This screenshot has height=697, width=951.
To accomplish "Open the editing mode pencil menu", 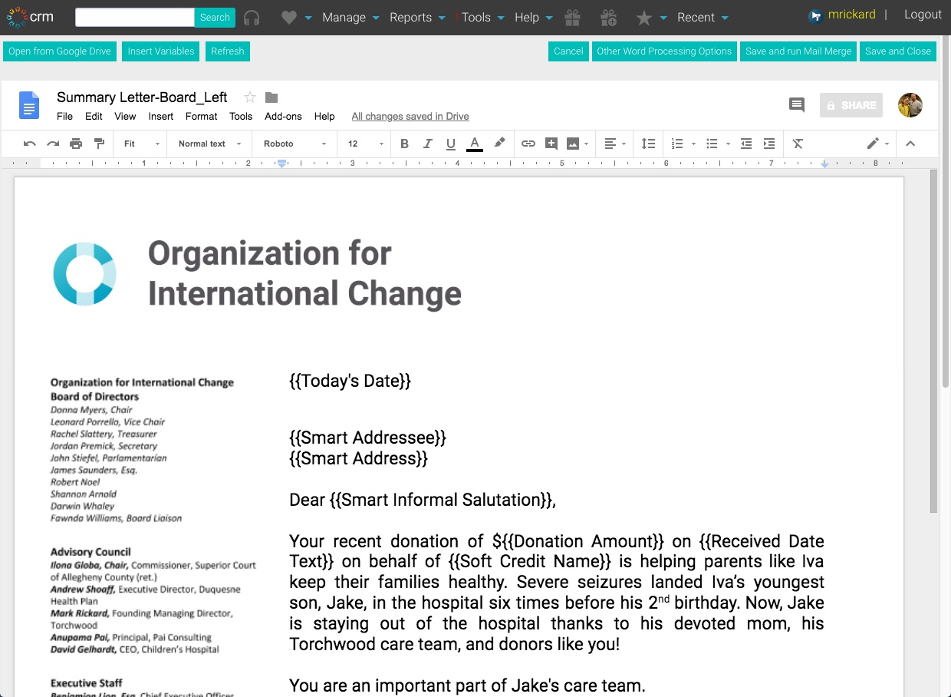I will tap(877, 144).
